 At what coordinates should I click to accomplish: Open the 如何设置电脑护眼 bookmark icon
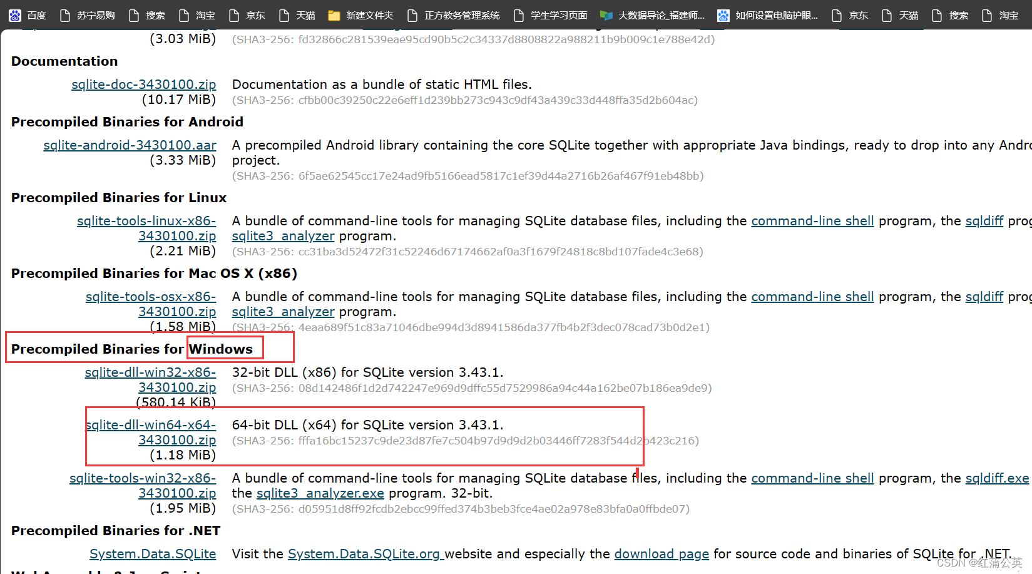(x=723, y=15)
